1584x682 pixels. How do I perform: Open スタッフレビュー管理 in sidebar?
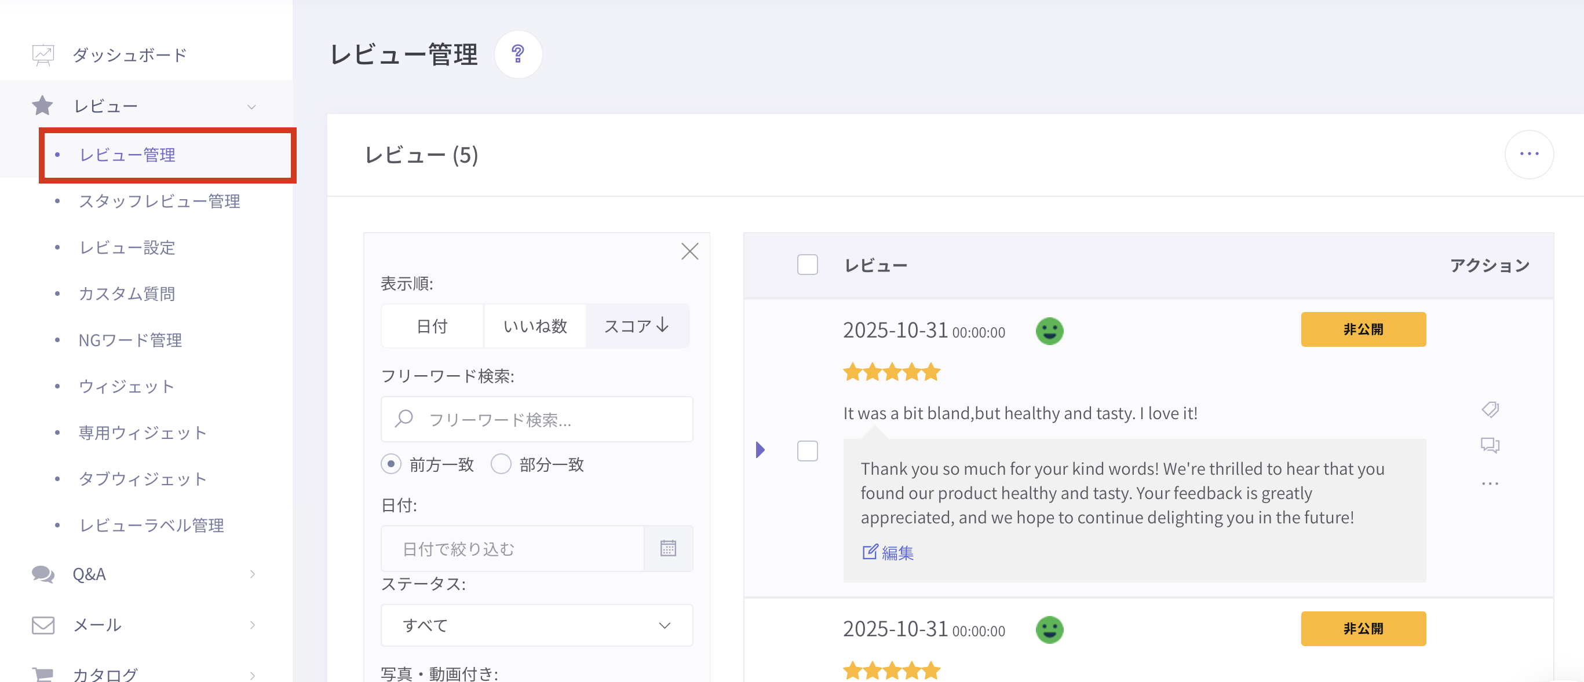159,201
